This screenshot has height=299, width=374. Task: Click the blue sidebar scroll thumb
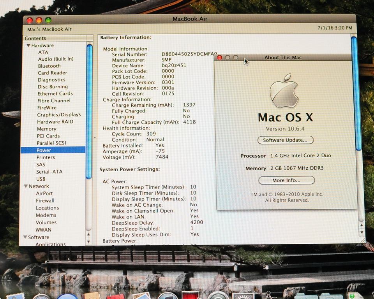coord(89,111)
